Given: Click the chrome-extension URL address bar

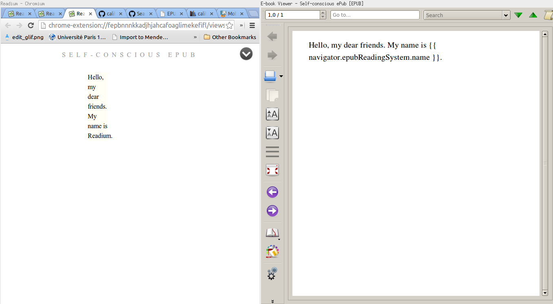Looking at the screenshot, I should point(137,25).
